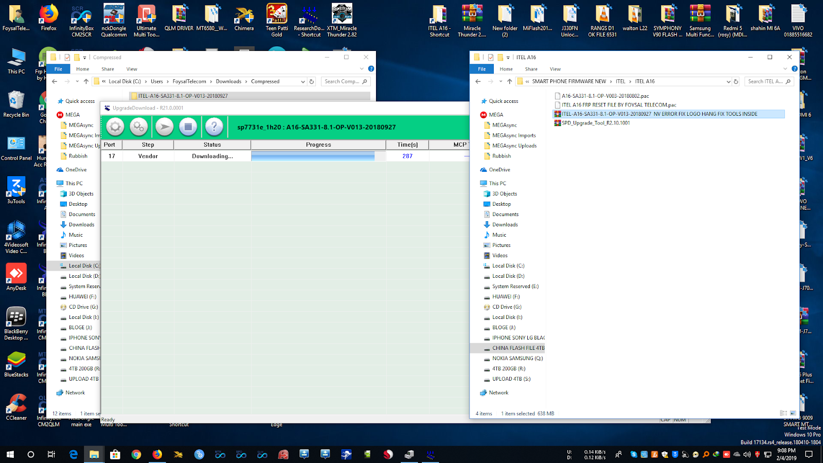Click the Vendor download progress bar
The width and height of the screenshot is (823, 463).
tap(318, 156)
